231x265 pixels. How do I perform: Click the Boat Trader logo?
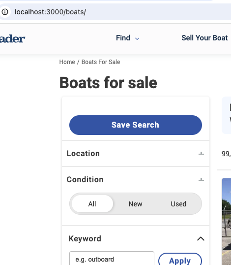[12, 39]
